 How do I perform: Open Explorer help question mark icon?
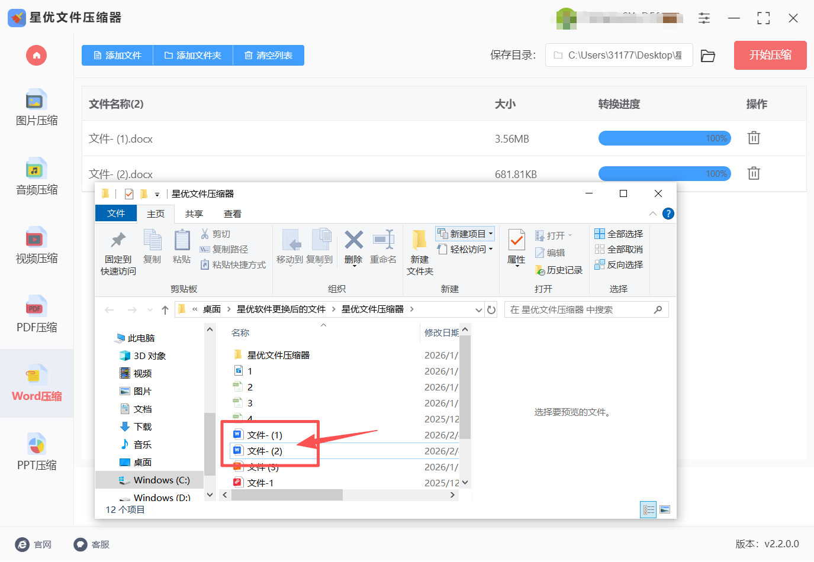pyautogui.click(x=668, y=214)
